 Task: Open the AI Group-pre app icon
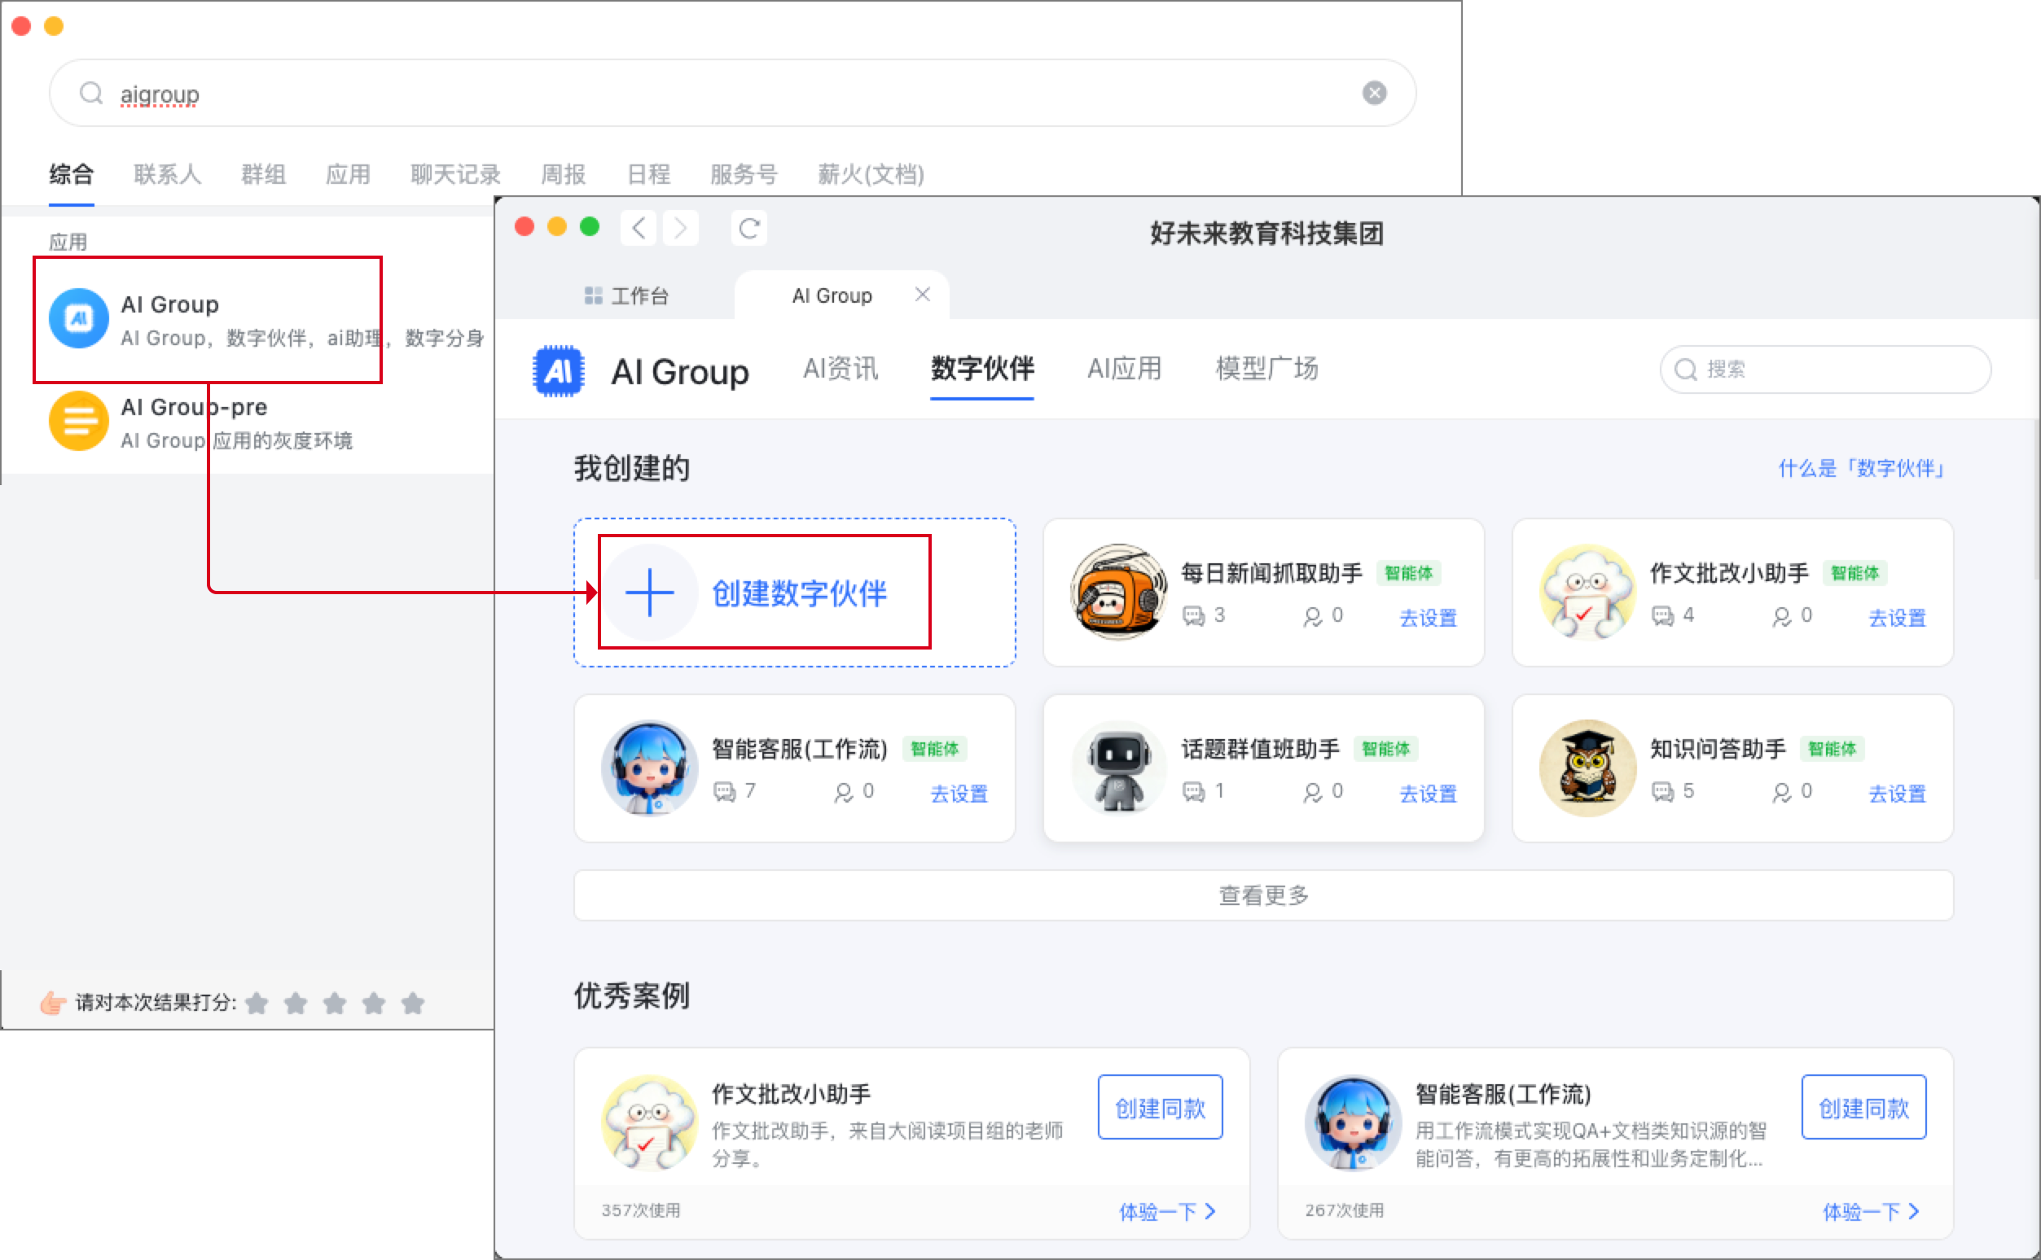pos(78,421)
